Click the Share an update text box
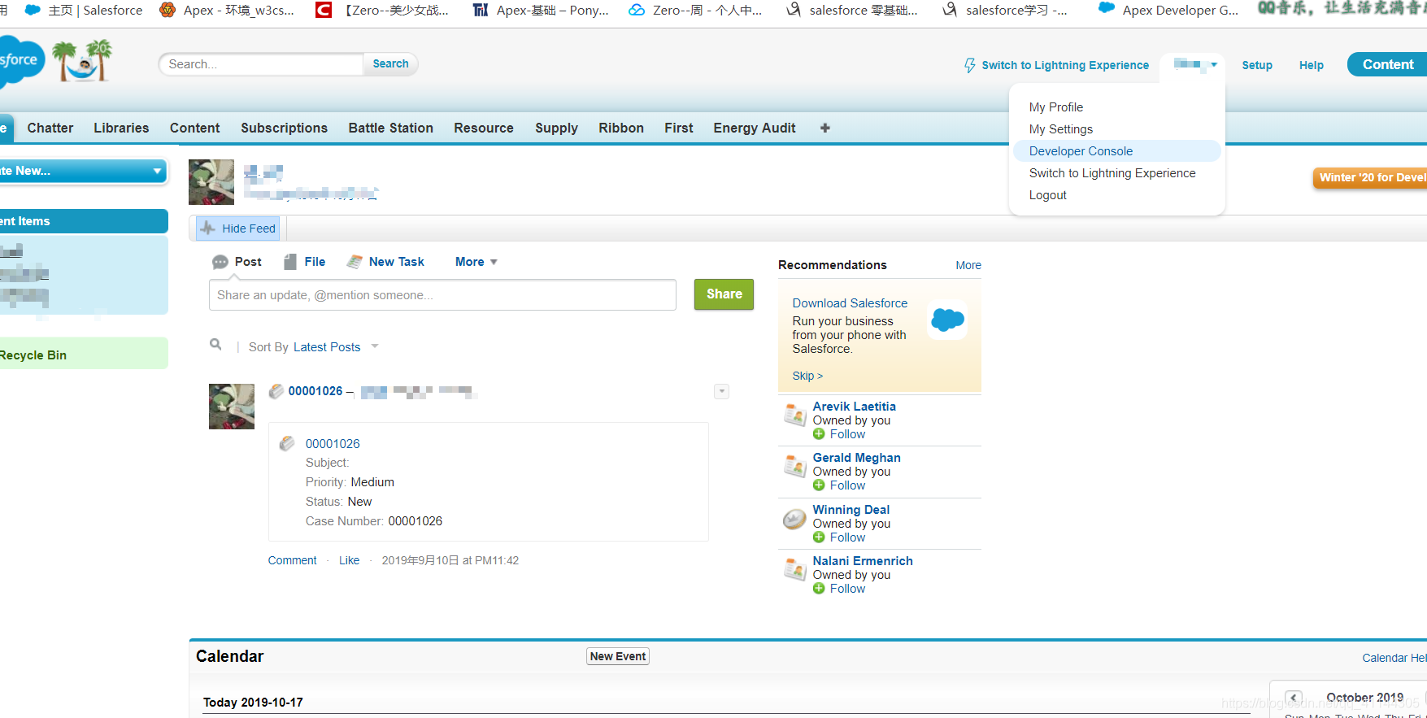 click(x=442, y=295)
